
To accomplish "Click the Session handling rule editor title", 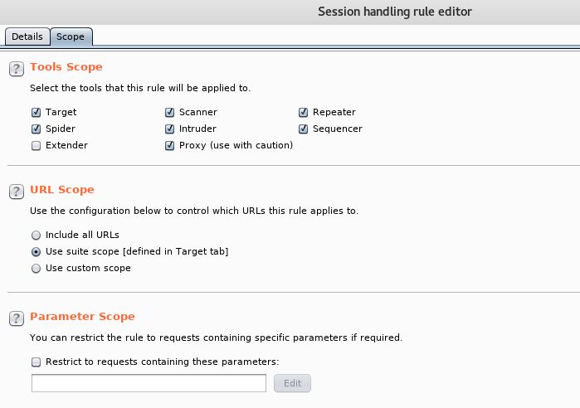I will 395,12.
